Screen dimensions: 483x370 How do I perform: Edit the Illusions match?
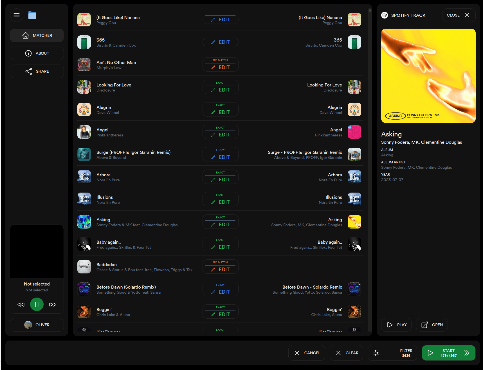tap(221, 199)
